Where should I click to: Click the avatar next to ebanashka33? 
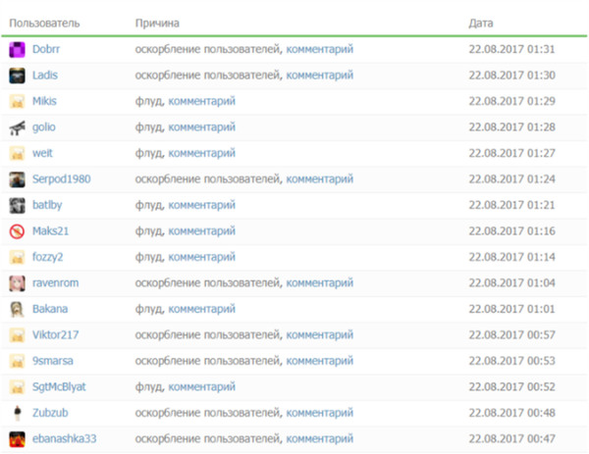[x=17, y=438]
